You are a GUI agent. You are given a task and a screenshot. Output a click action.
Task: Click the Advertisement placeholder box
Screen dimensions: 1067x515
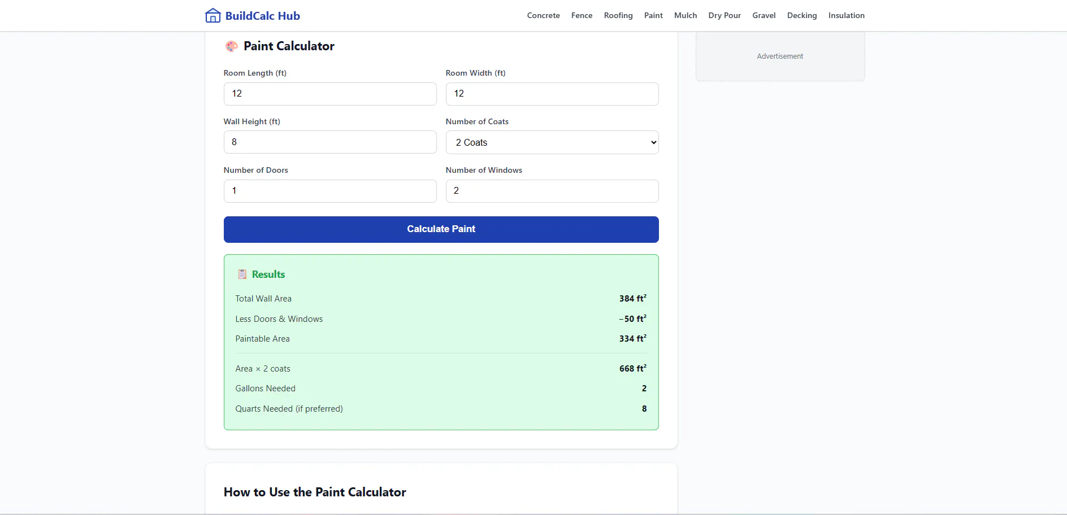[780, 56]
